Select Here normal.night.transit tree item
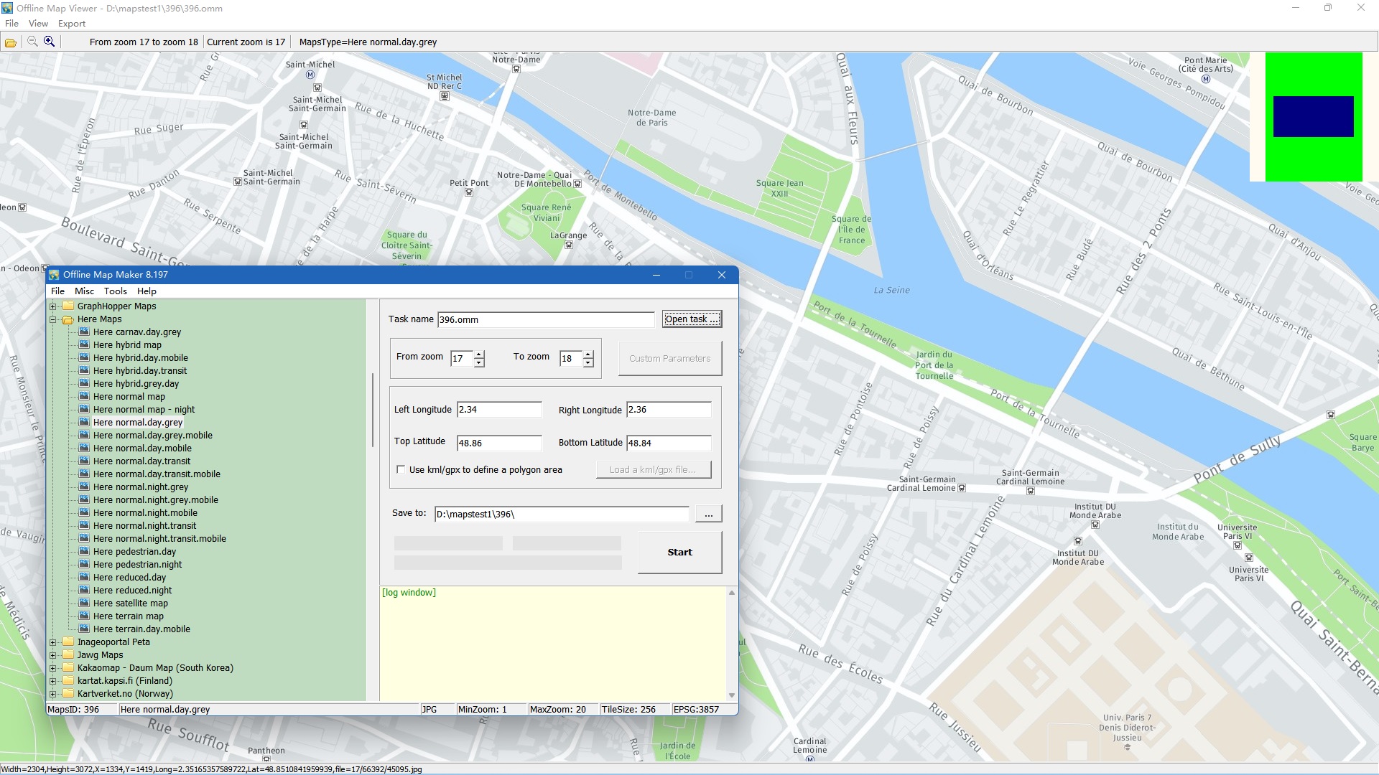 pos(144,525)
